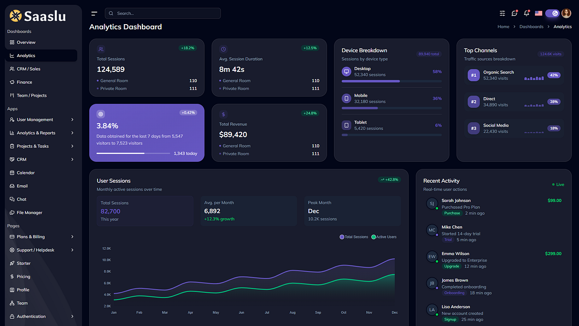Click the +42.8% trend badge
This screenshot has height=326, width=579.
[389, 180]
